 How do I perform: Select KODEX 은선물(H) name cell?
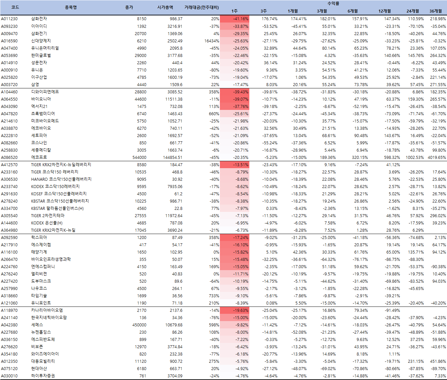point(47,223)
